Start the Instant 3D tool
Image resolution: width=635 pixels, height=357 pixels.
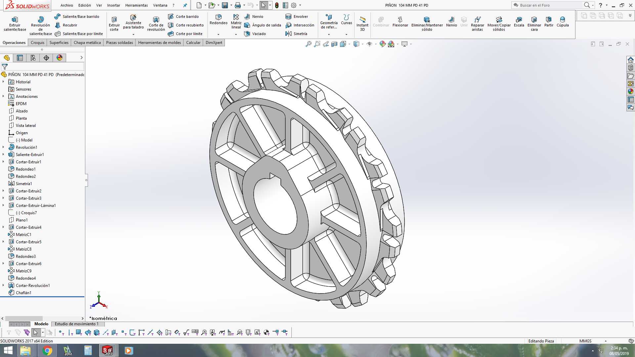tap(362, 24)
